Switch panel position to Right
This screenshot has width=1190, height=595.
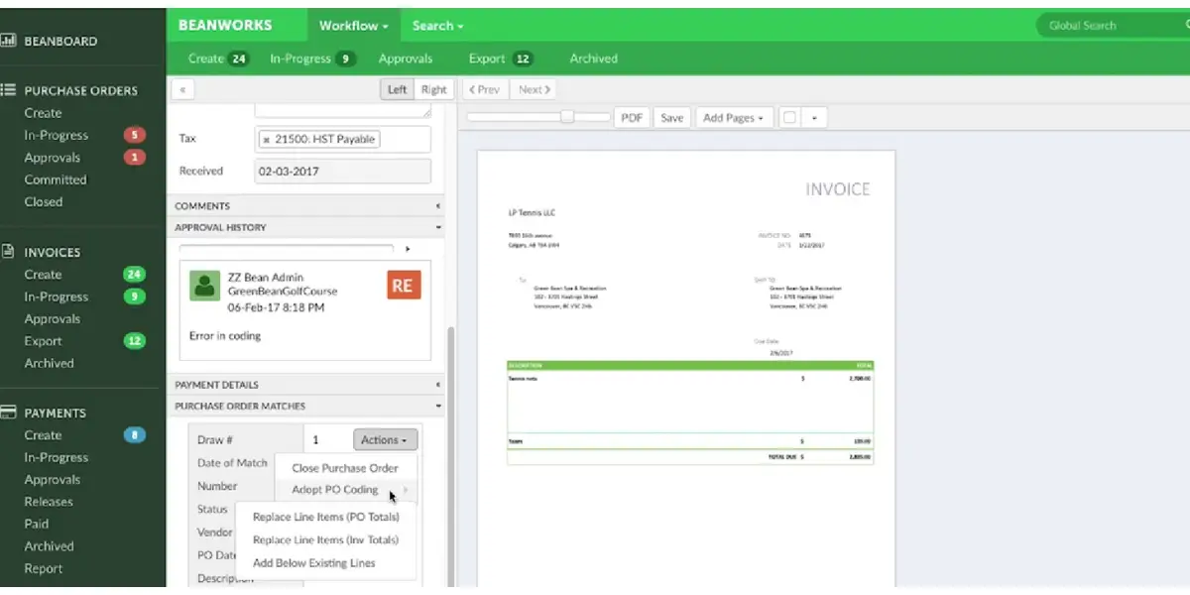click(433, 89)
